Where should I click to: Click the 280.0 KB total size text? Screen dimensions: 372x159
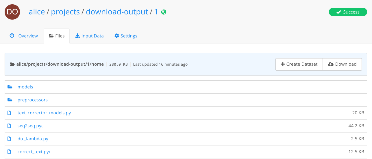click(x=119, y=65)
